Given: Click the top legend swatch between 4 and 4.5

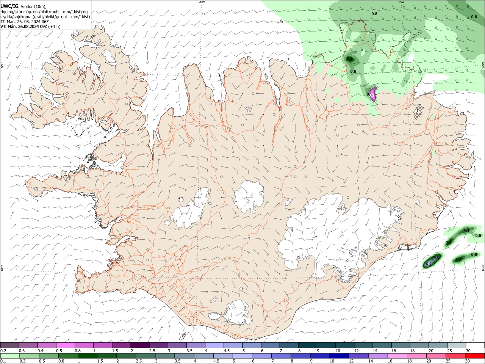Looking at the screenshot, I should [214, 345].
